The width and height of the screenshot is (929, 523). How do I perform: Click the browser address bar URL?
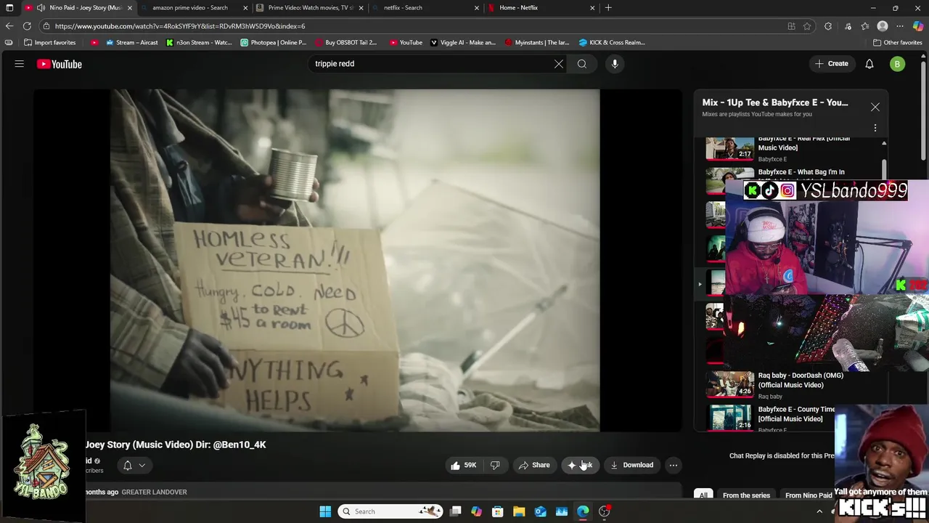pos(180,26)
